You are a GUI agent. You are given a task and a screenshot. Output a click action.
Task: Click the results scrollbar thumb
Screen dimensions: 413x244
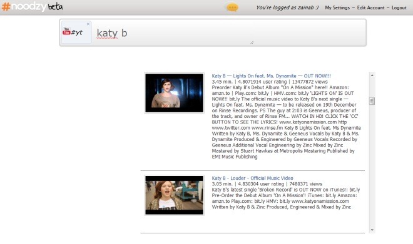(372, 101)
